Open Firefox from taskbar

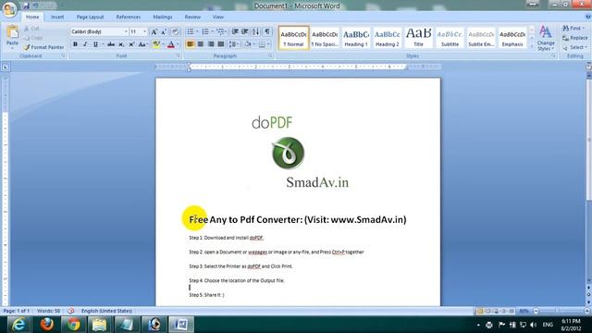(x=47, y=325)
